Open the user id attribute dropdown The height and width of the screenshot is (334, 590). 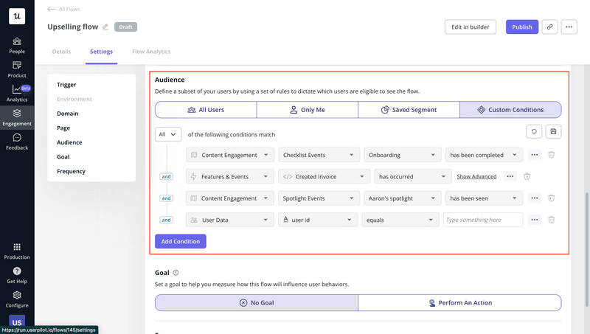318,220
